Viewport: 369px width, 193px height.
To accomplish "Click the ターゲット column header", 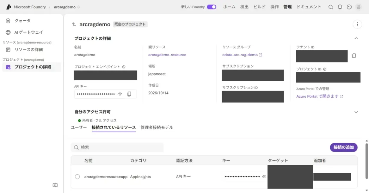I will tap(278, 160).
